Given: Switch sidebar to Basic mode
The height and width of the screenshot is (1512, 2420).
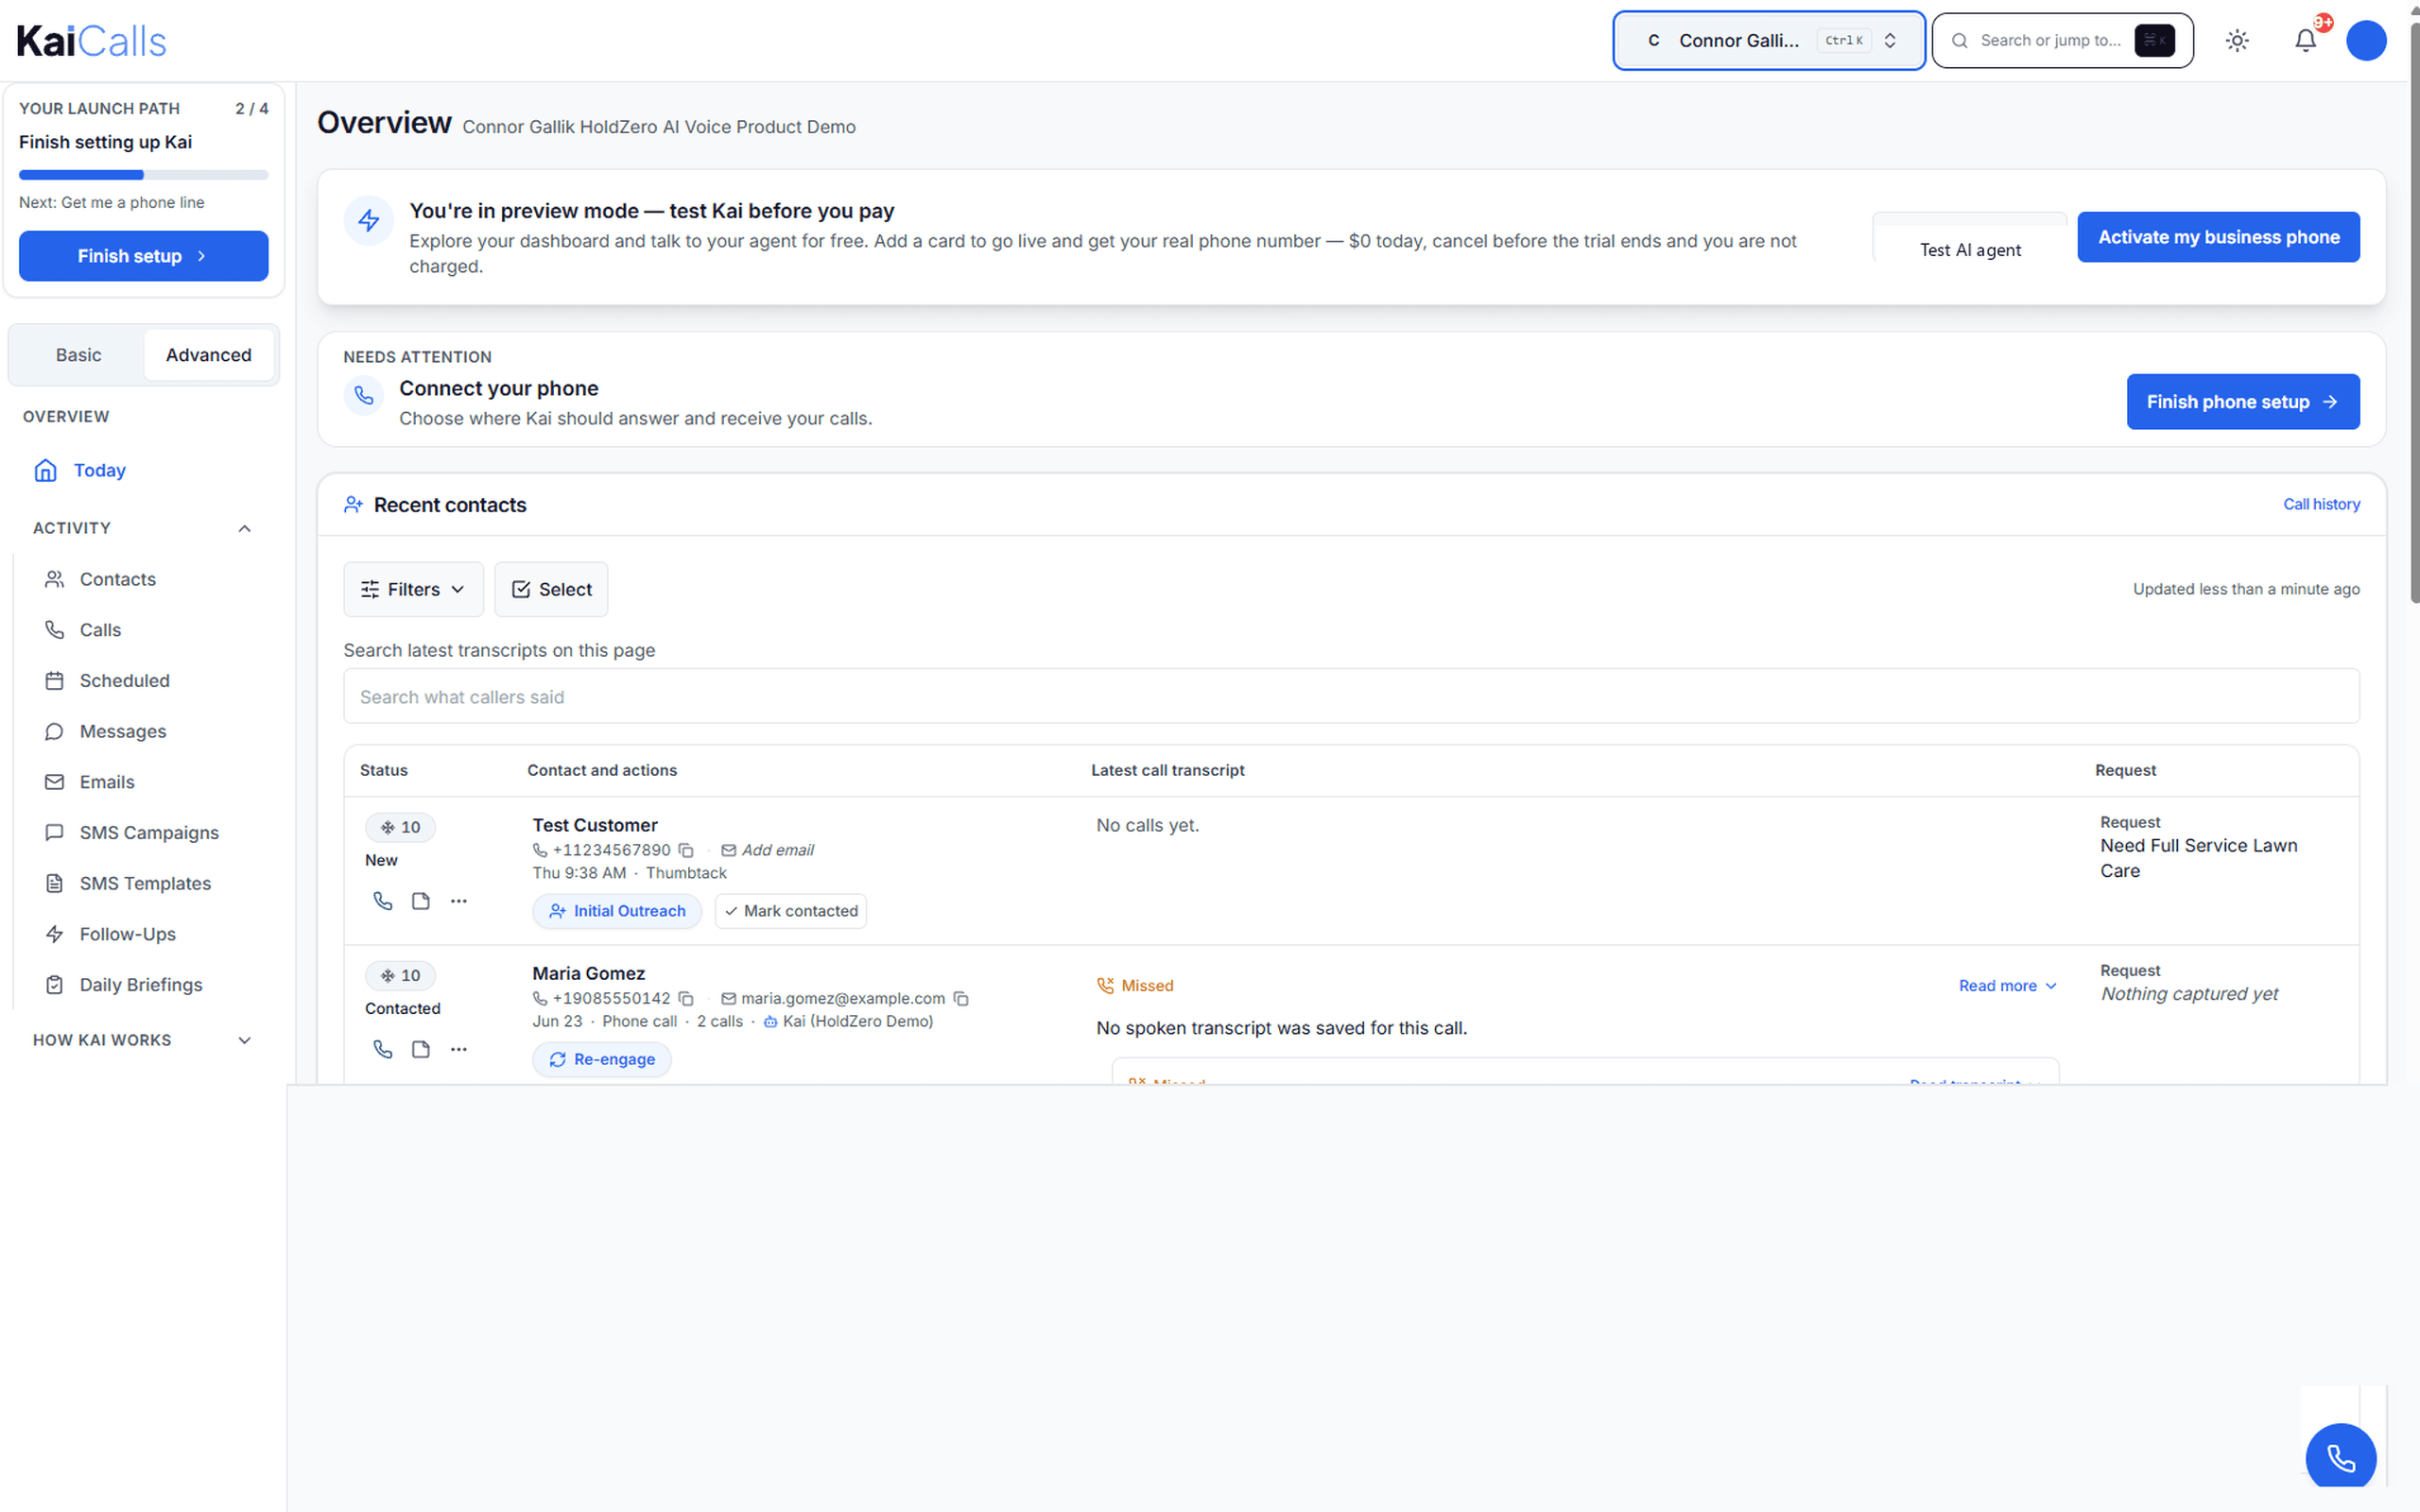Looking at the screenshot, I should point(78,355).
